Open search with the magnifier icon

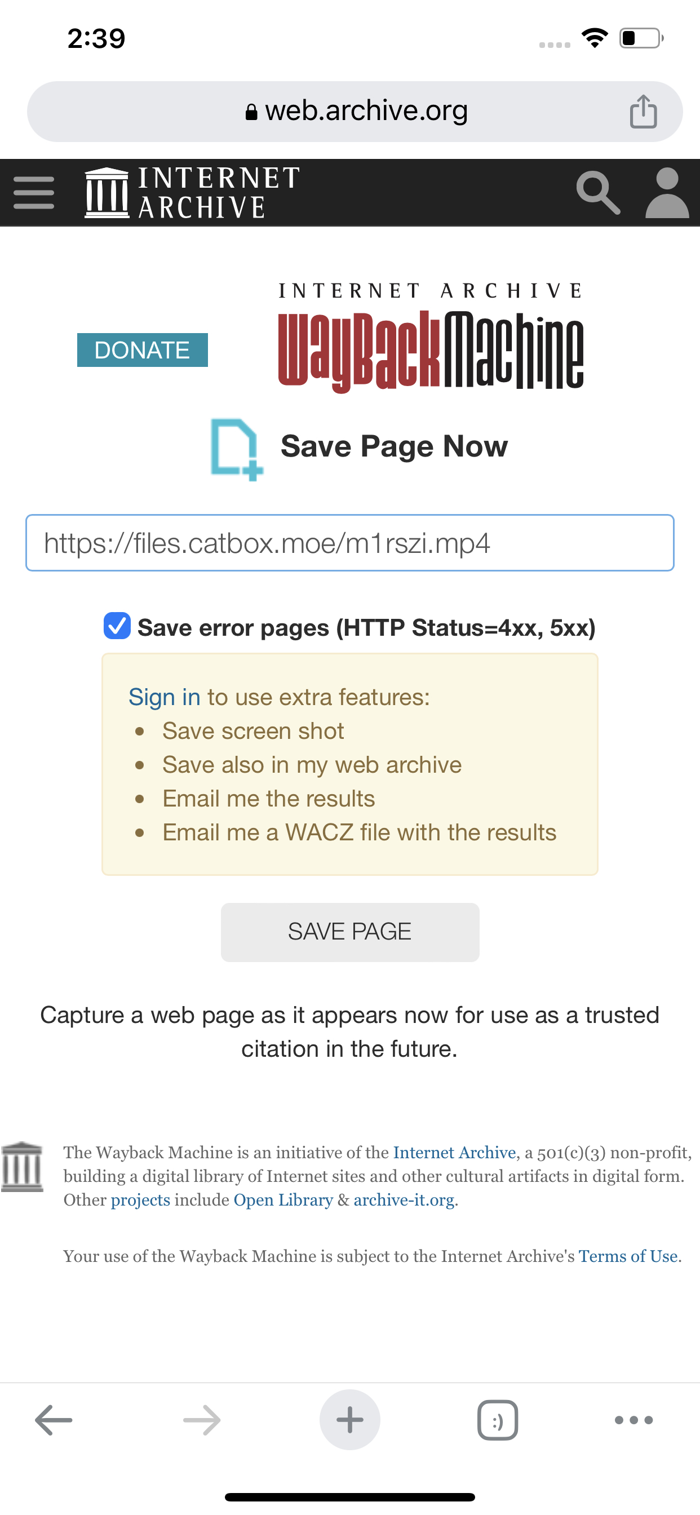pos(598,193)
